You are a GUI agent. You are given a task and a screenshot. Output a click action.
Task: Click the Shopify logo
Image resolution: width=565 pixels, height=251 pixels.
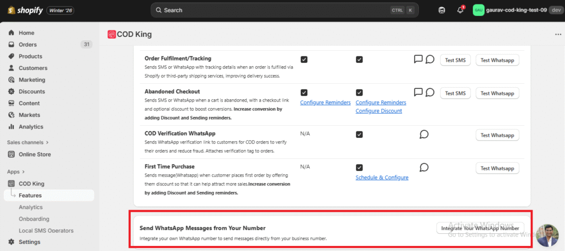click(x=21, y=10)
